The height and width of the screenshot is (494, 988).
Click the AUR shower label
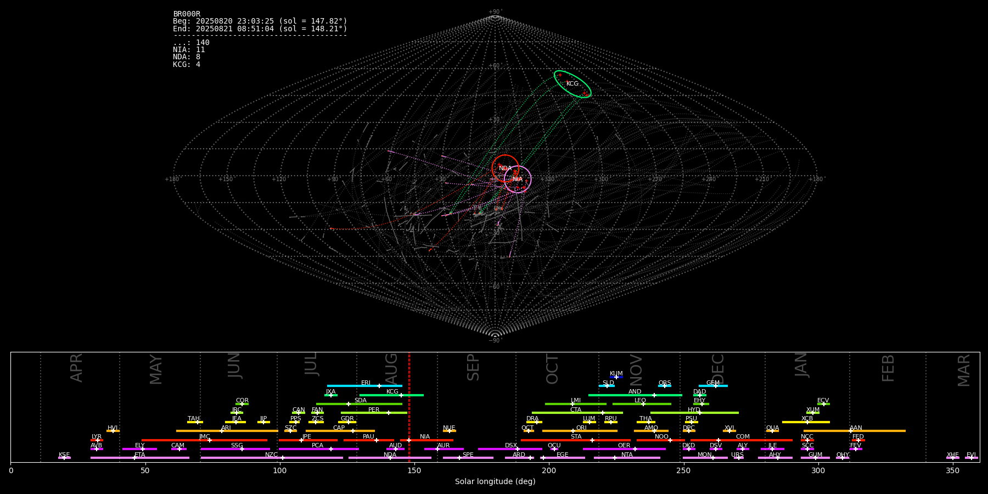444,446
